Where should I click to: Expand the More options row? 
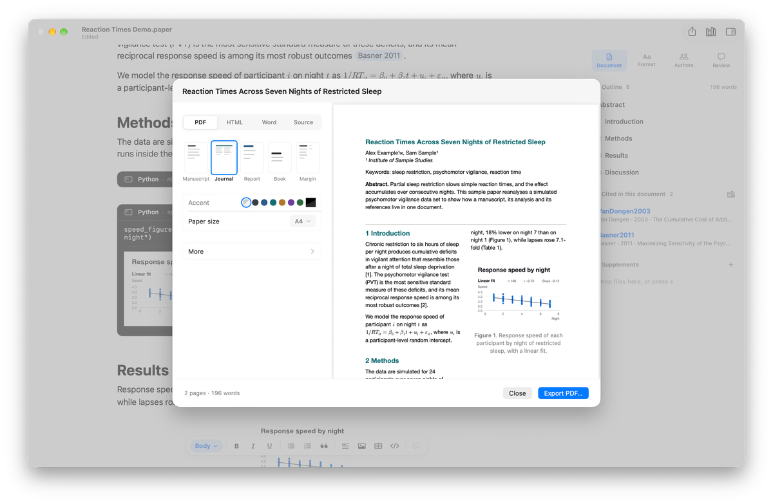coord(251,252)
